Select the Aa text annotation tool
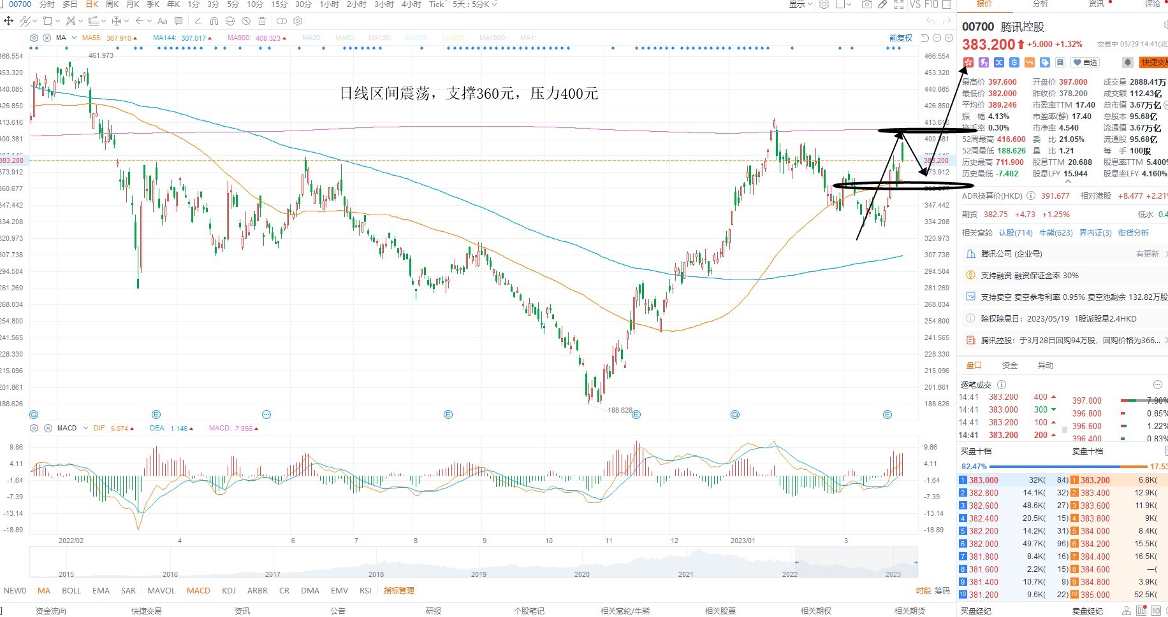The height and width of the screenshot is (617, 1168). click(x=163, y=21)
